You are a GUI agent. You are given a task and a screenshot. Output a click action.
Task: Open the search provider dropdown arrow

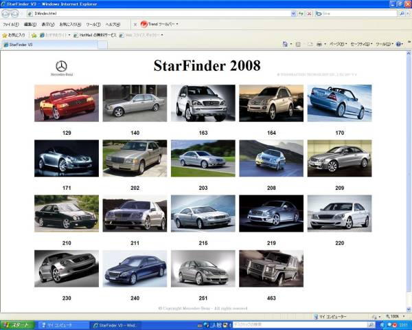pyautogui.click(x=407, y=14)
